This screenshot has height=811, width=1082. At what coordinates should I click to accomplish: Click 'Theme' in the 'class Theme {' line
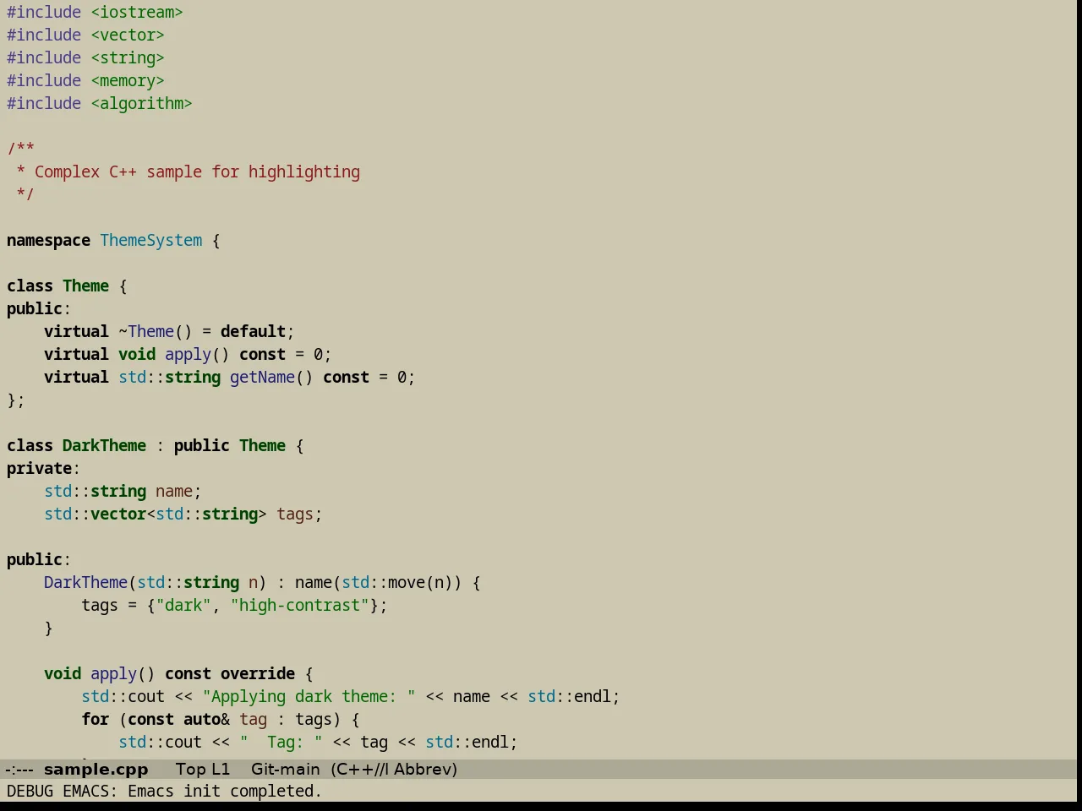click(85, 286)
